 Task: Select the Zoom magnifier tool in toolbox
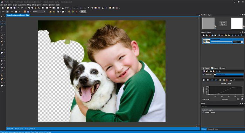click(x=2, y=20)
